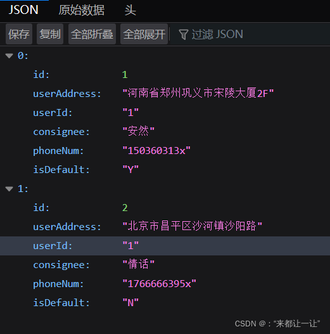330x334 pixels.
Task: Select isDefault value "Y"
Action: click(130, 170)
